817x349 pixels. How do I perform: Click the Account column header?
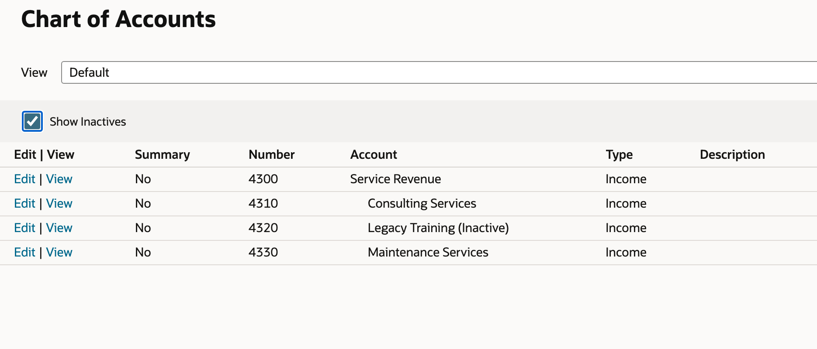point(374,154)
